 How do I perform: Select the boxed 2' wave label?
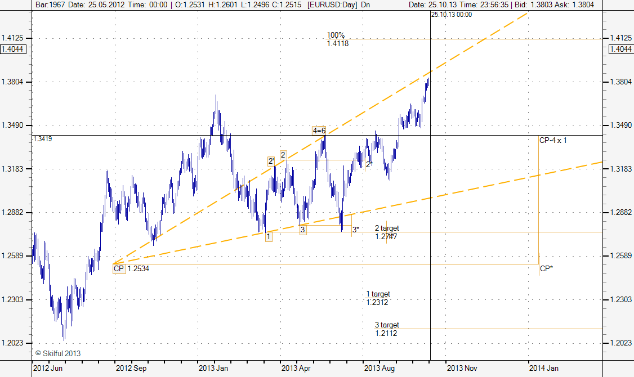271,161
